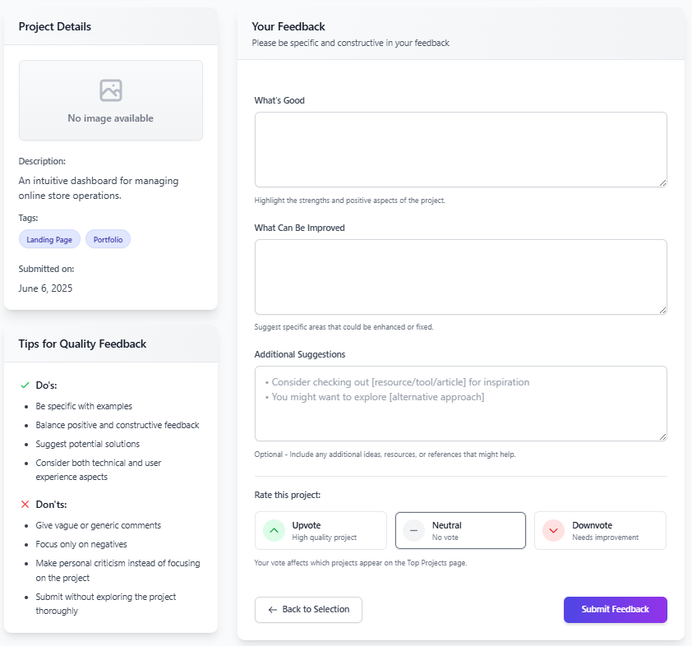
Task: Select the Downvote rating option
Action: pyautogui.click(x=600, y=530)
